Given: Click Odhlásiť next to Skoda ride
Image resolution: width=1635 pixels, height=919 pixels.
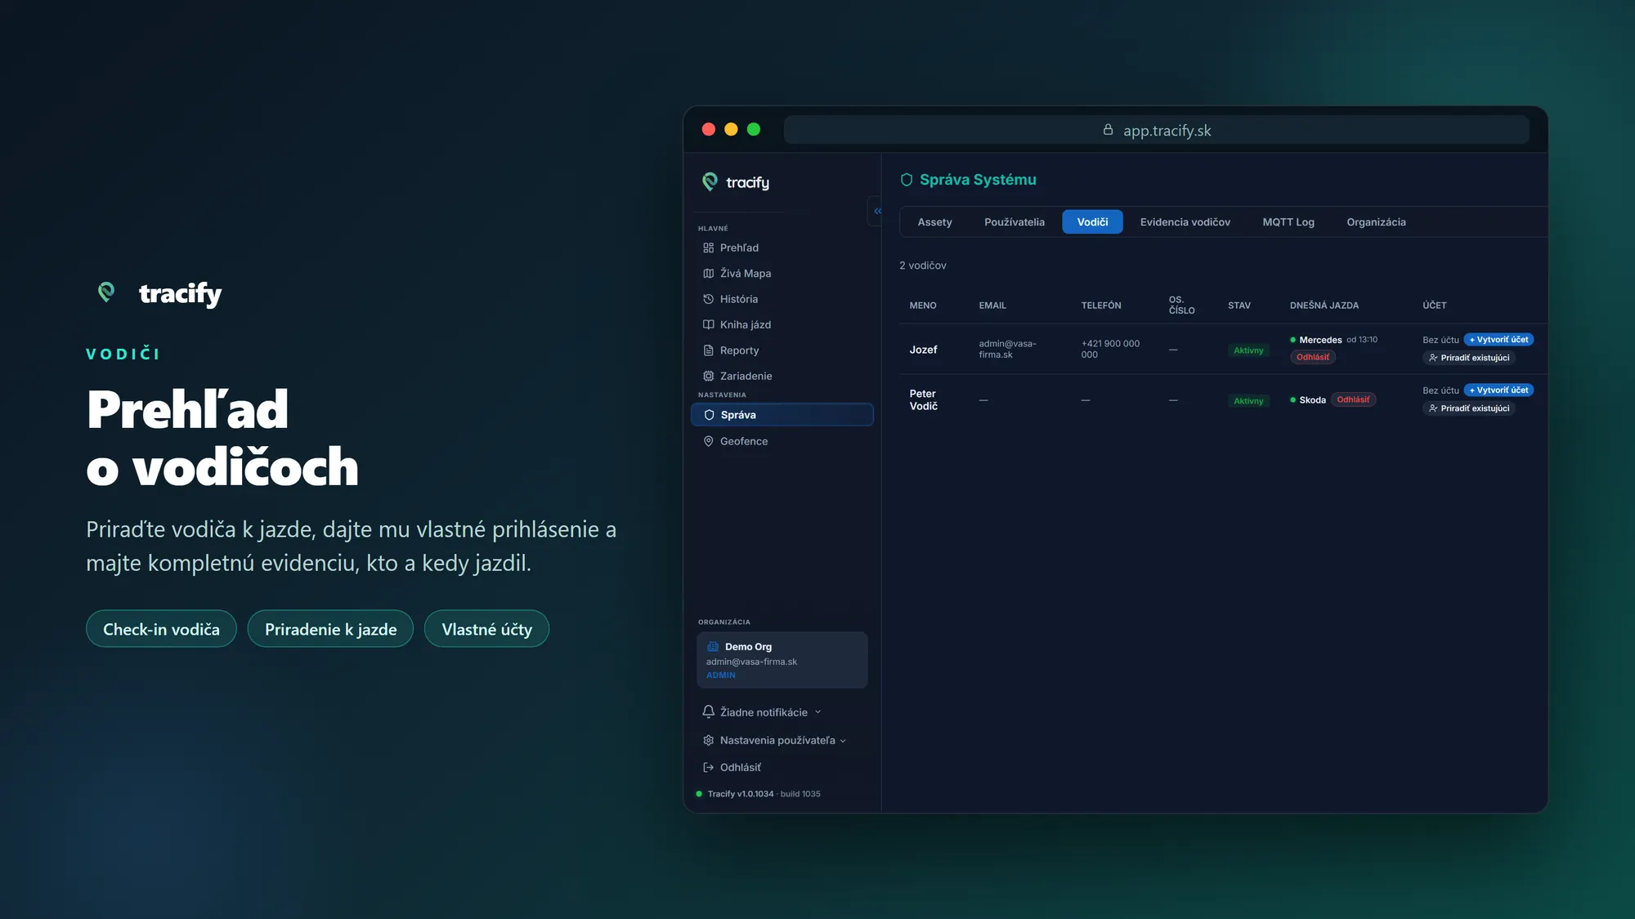Looking at the screenshot, I should coord(1353,399).
